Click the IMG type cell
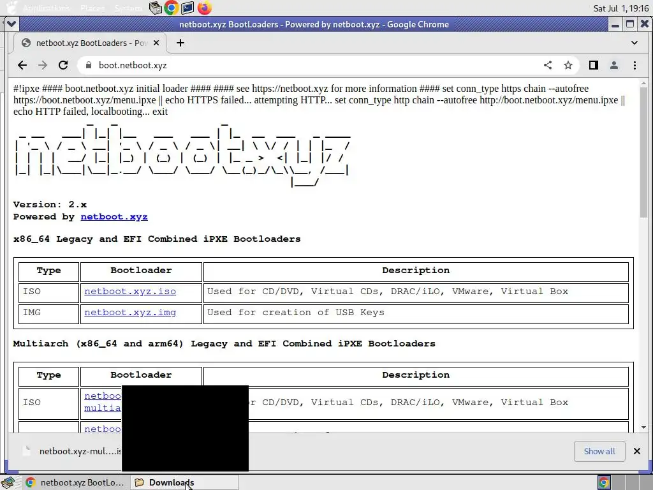This screenshot has height=490, width=653. click(x=48, y=313)
